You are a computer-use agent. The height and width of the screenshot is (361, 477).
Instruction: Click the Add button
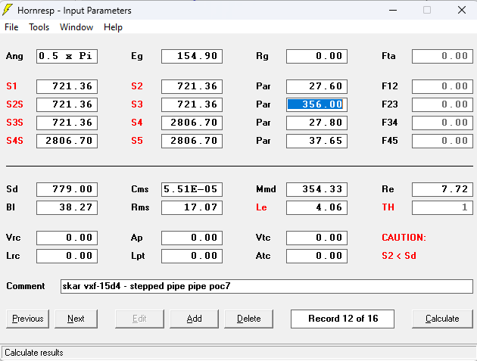194,319
